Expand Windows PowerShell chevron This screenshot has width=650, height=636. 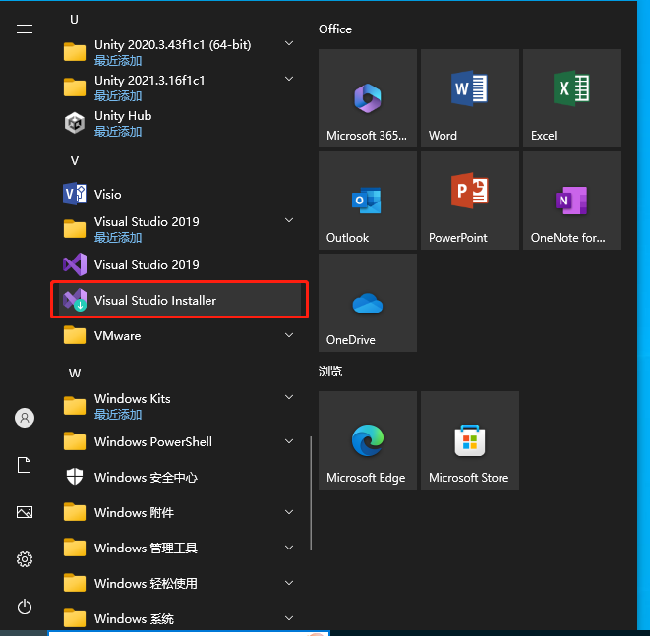click(x=289, y=441)
